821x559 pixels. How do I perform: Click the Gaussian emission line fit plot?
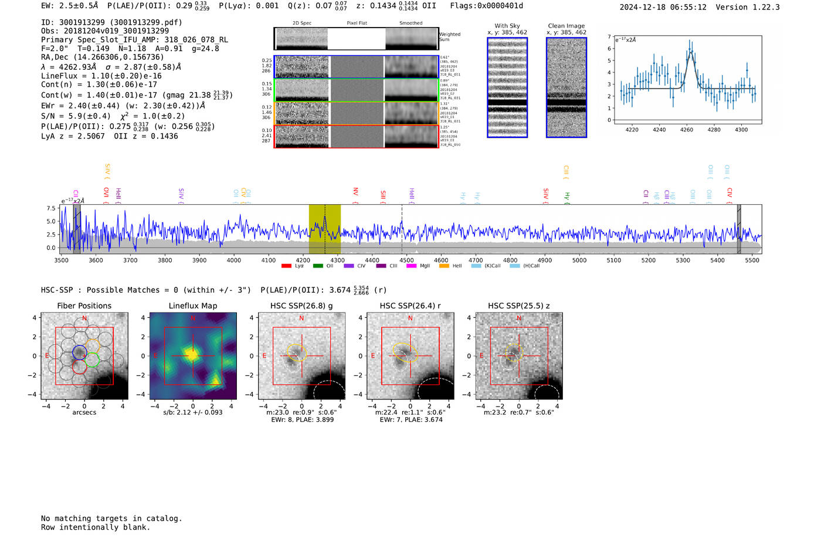(x=687, y=80)
